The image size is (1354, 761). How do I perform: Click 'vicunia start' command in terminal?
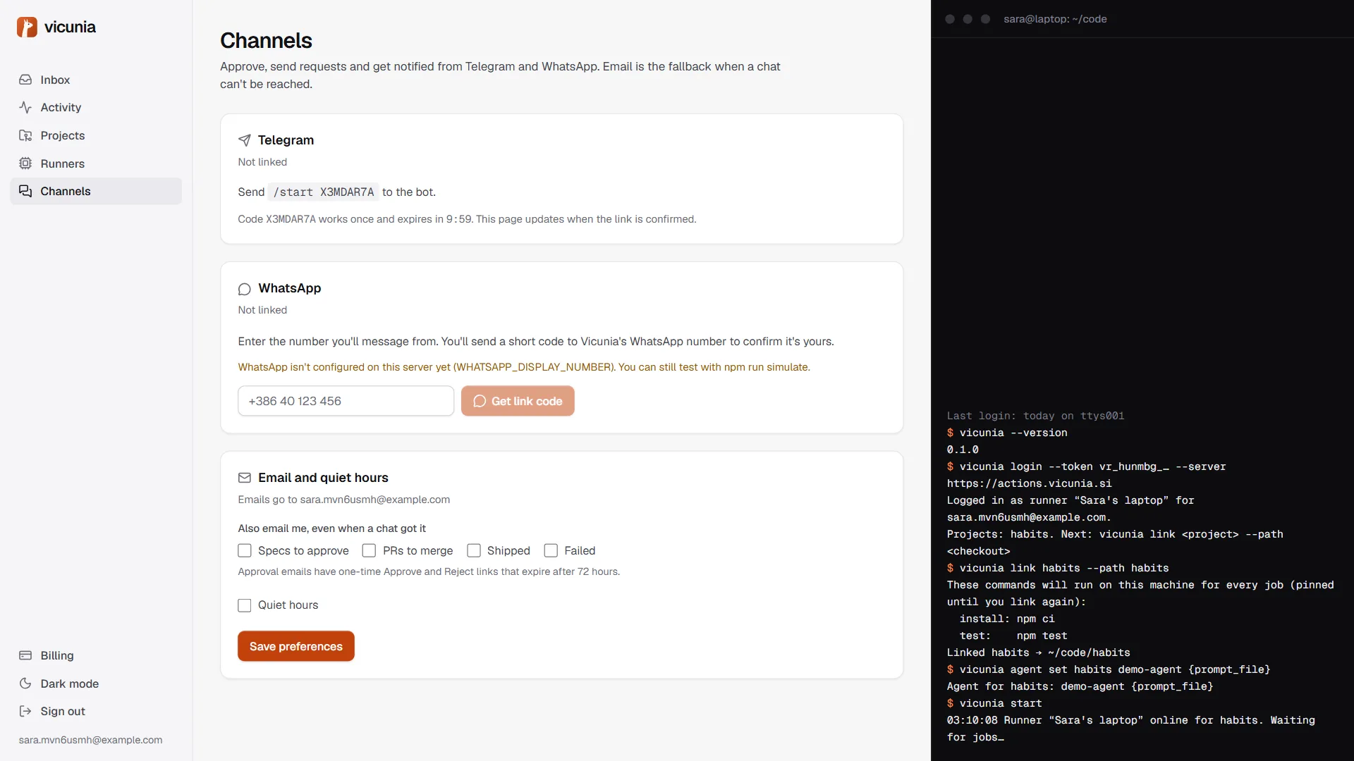[x=1001, y=703]
